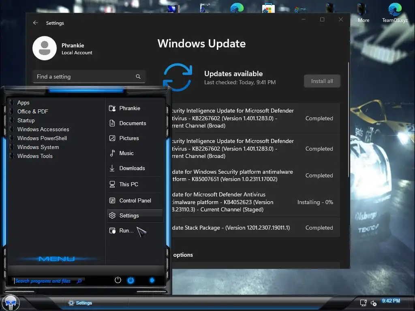Click the Phrankie account name in Settings

(73, 45)
